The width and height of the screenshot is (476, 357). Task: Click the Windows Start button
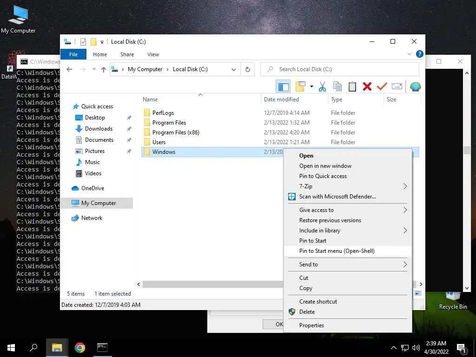[11, 348]
